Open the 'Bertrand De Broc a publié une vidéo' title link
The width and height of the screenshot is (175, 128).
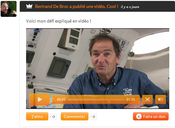tap(70, 6)
